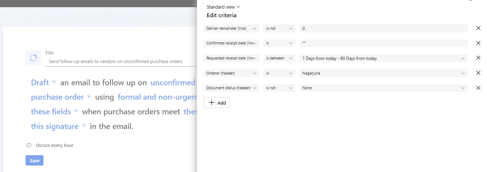Screen dimensions: 487x172
Task: Expand the Standard view dropdown
Action: (223, 7)
